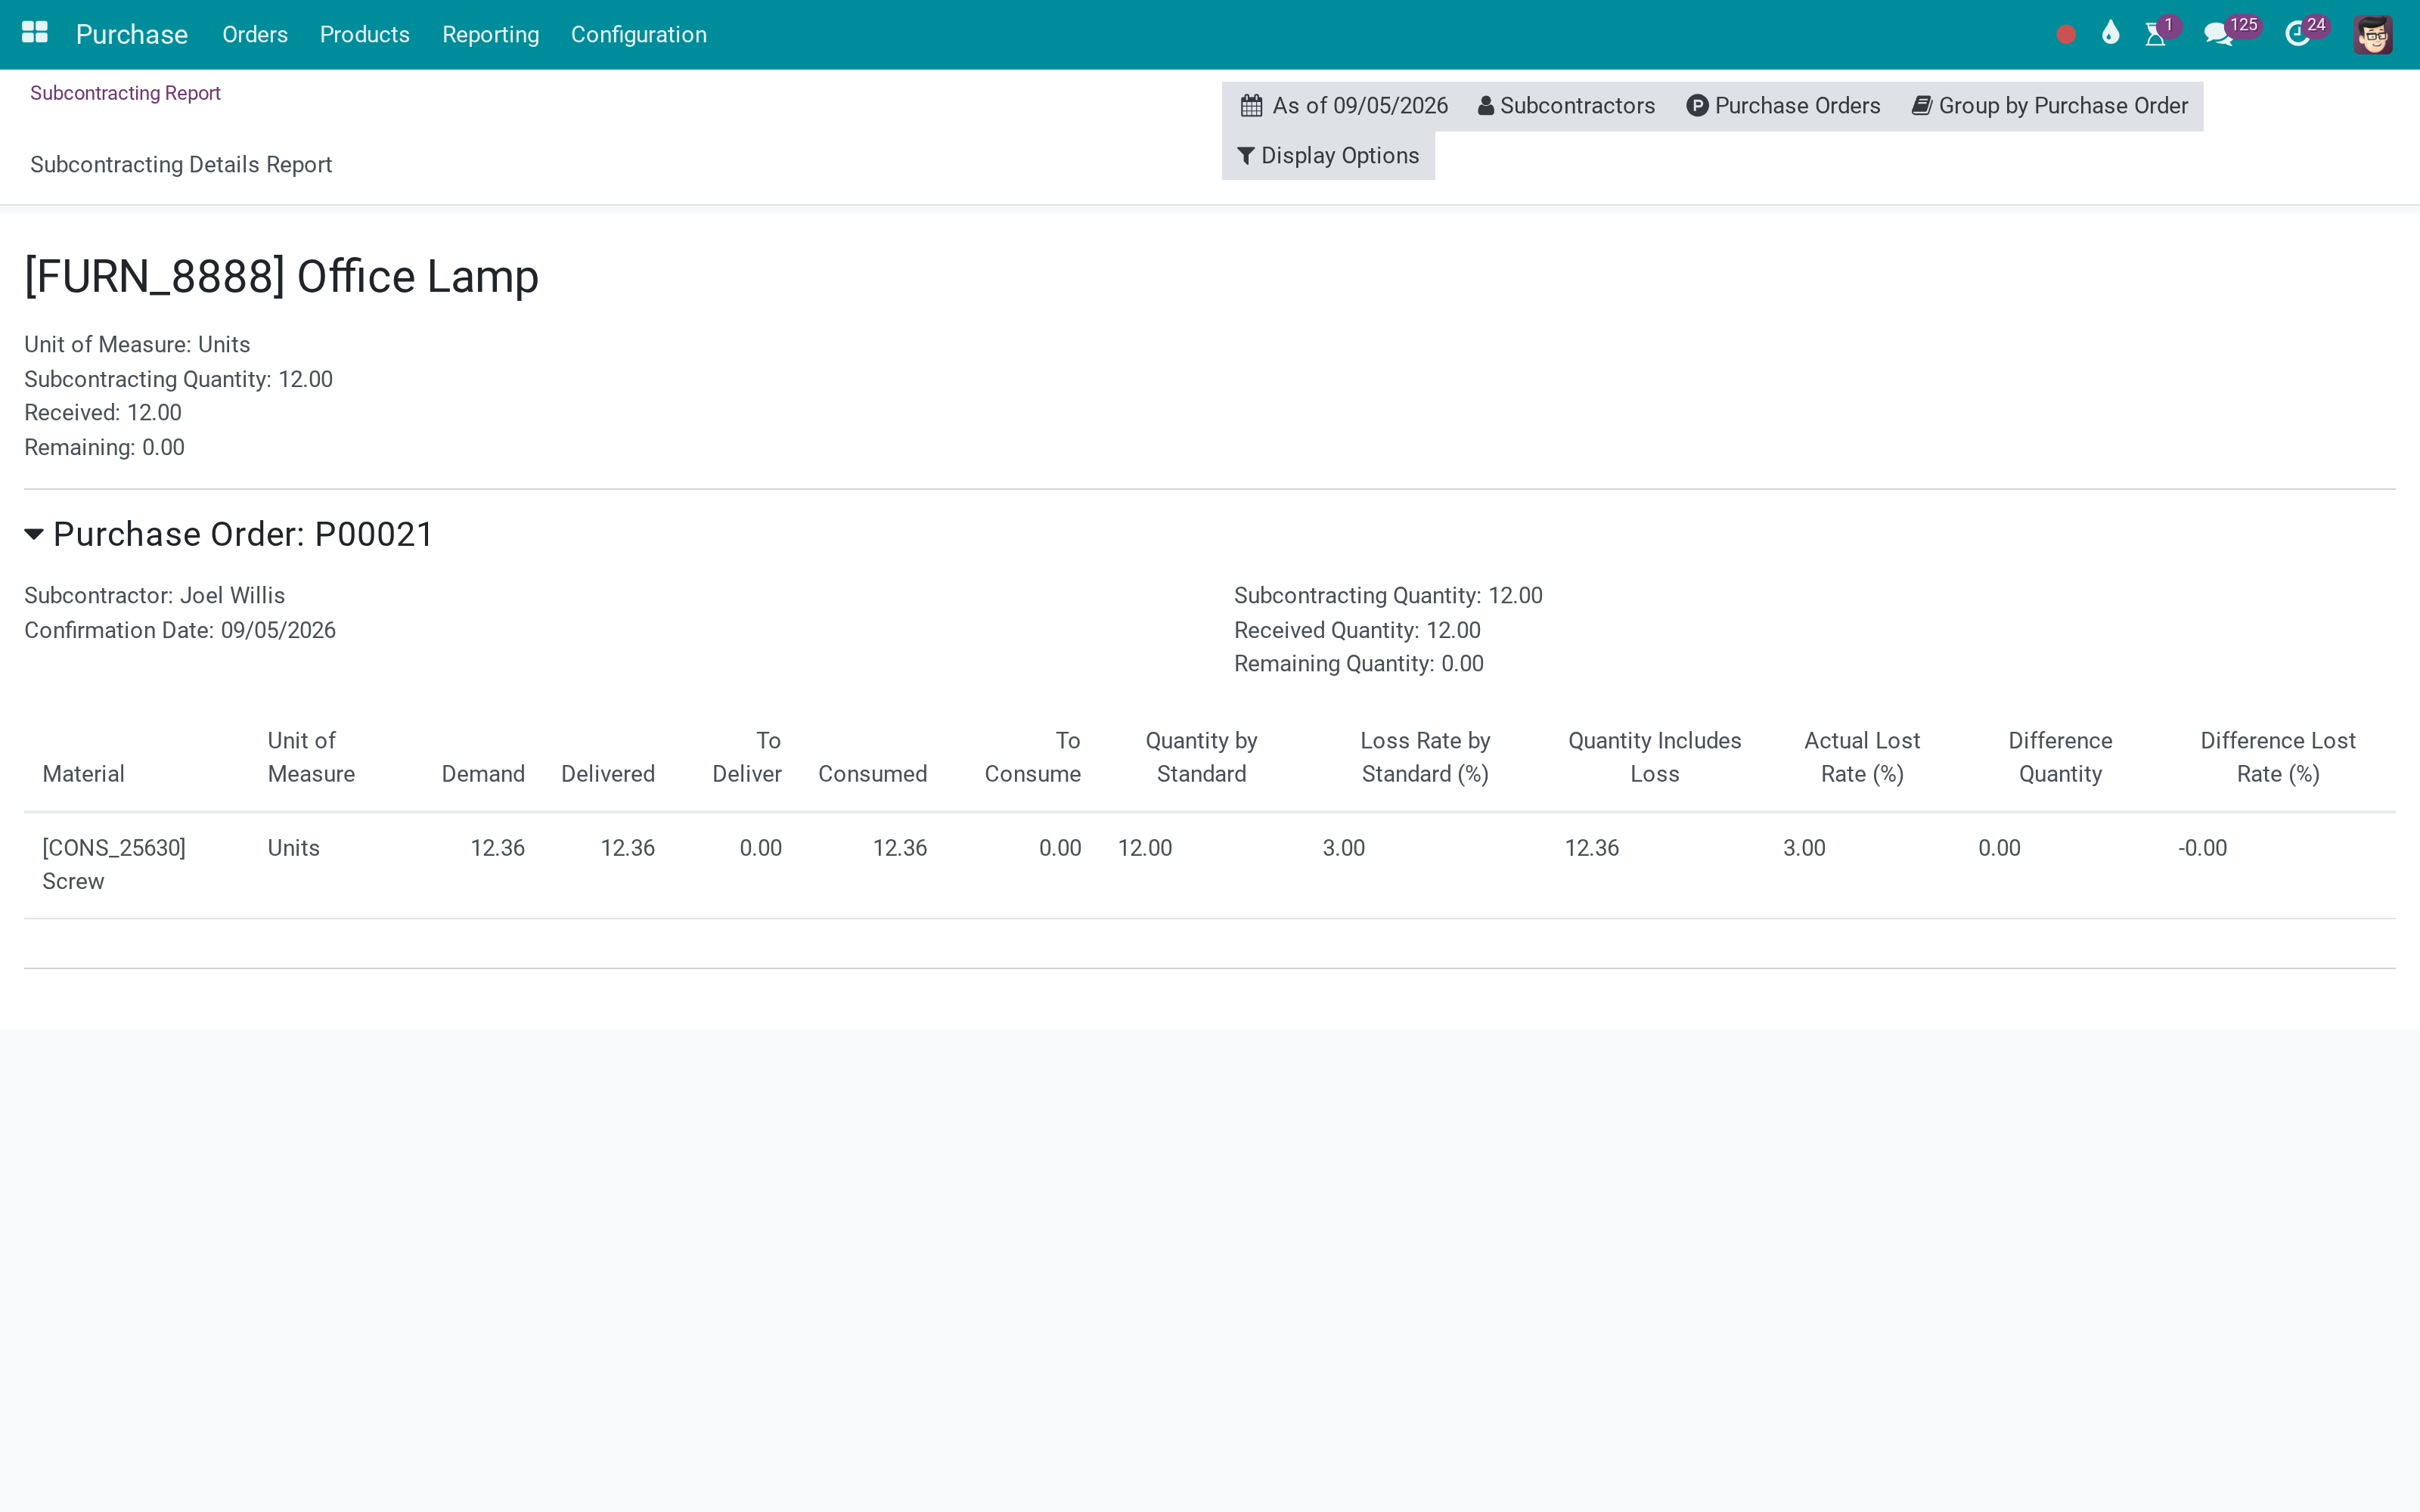Click the -0.00 difference lost rate value
2420x1512 pixels.
[2202, 848]
